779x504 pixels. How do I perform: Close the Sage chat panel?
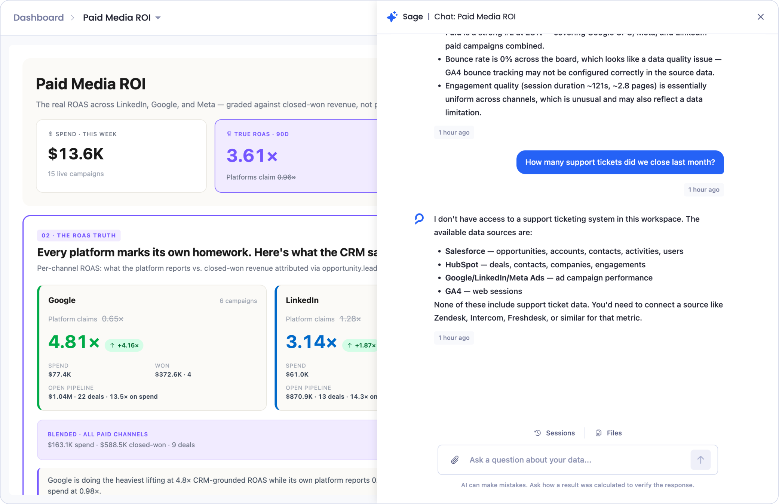[760, 17]
